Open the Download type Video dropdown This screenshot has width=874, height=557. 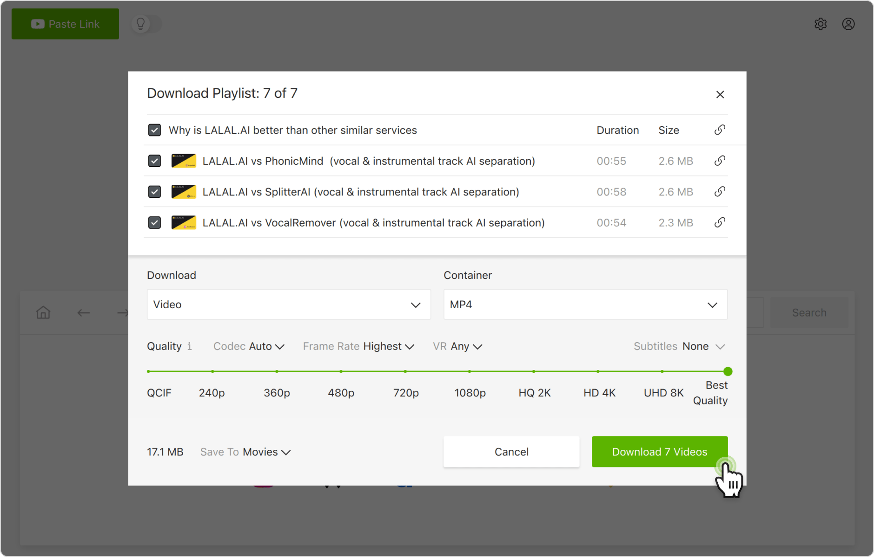click(288, 304)
